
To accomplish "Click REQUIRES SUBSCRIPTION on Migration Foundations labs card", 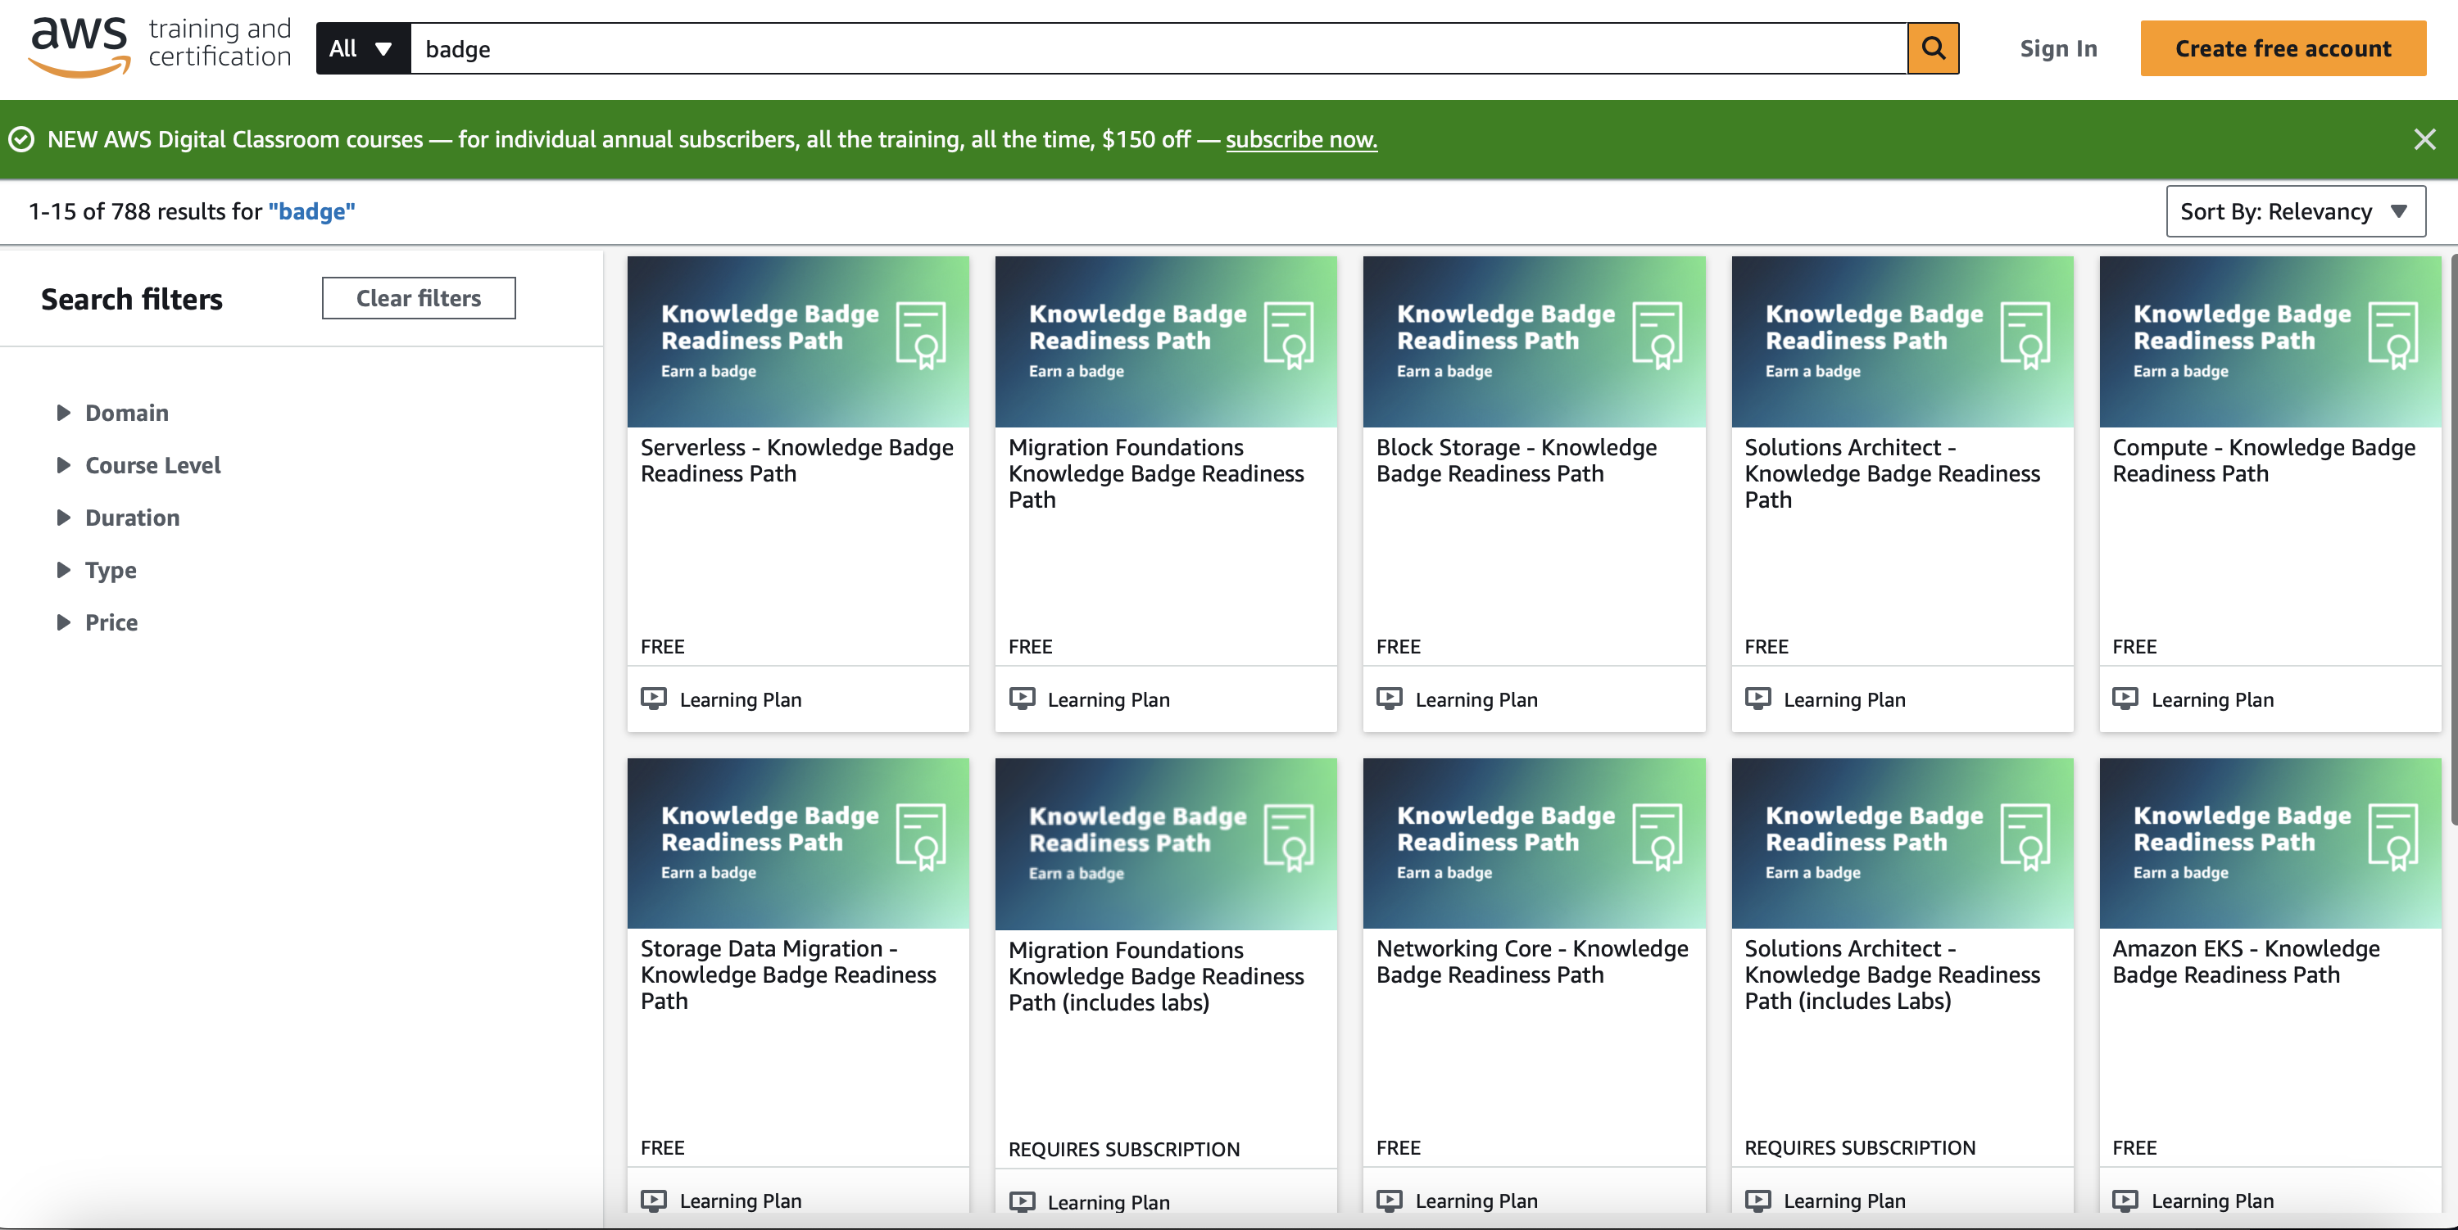I will pyautogui.click(x=1123, y=1150).
